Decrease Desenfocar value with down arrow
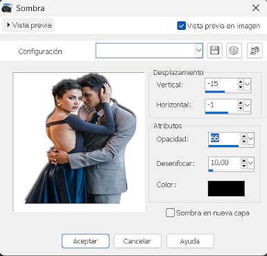This screenshot has width=267, height=256. coord(243,166)
